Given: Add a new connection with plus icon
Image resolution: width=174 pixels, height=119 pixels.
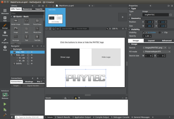Looking at the screenshot, I should [x=37, y=78].
